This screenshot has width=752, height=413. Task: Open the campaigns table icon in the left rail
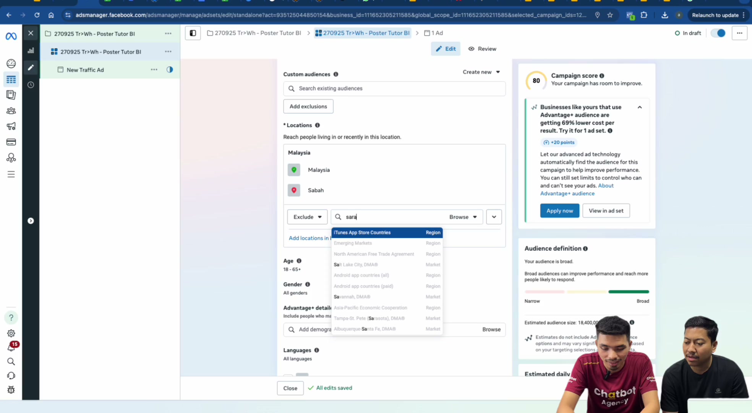point(11,80)
